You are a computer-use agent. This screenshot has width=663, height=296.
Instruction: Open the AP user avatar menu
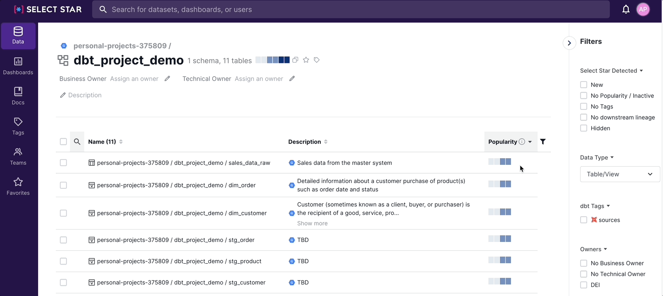point(643,9)
